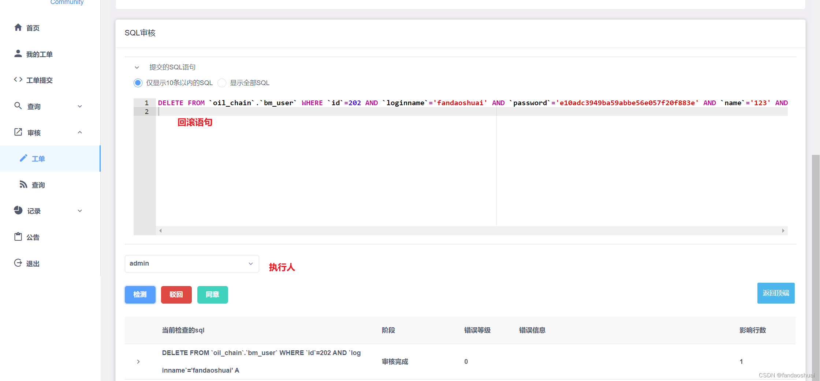Screen dimensions: 820x381
Task: Select the magnifier icon beside 查询
Action: [18, 106]
